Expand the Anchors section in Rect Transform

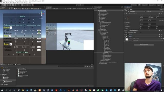[x=125, y=22]
